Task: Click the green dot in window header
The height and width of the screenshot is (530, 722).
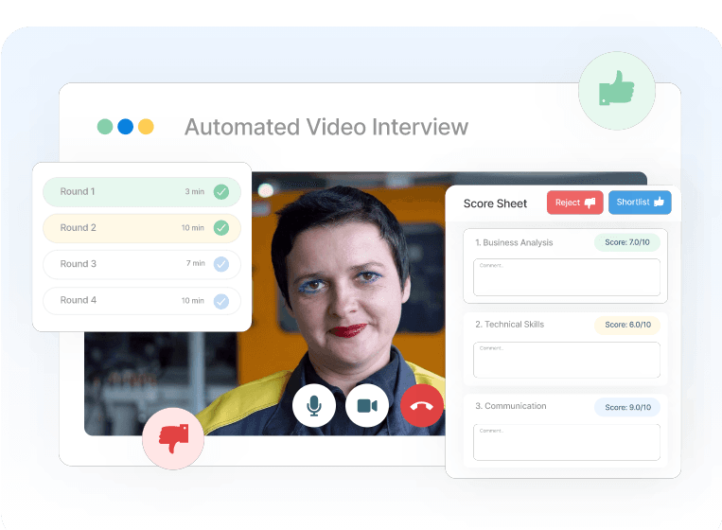Action: [105, 127]
